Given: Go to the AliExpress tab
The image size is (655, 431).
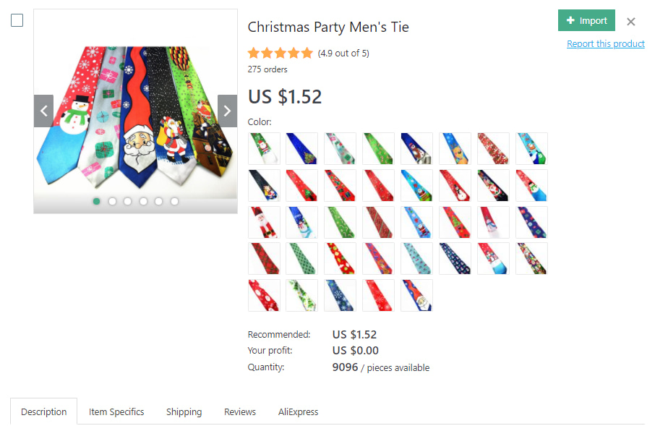Looking at the screenshot, I should point(298,411).
